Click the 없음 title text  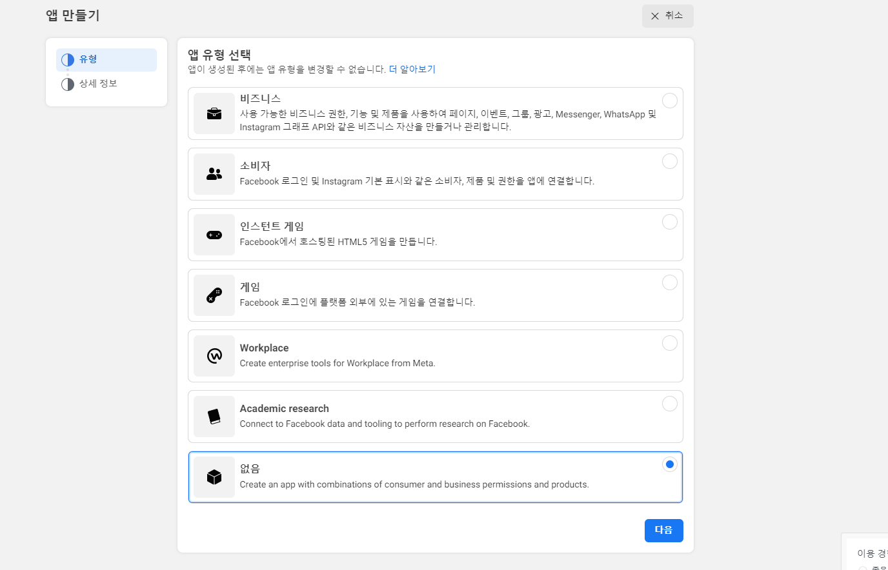point(250,469)
